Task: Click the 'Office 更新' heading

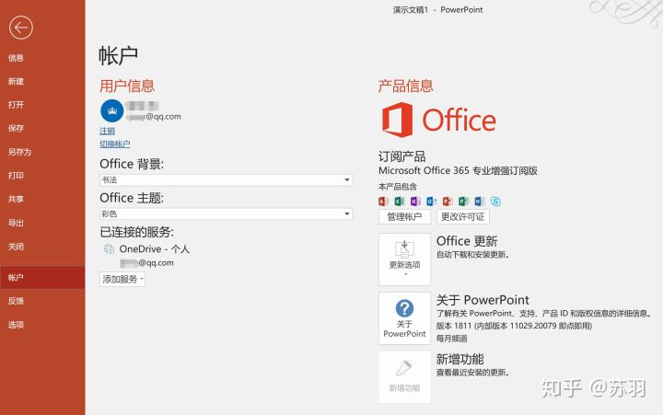Action: [467, 241]
